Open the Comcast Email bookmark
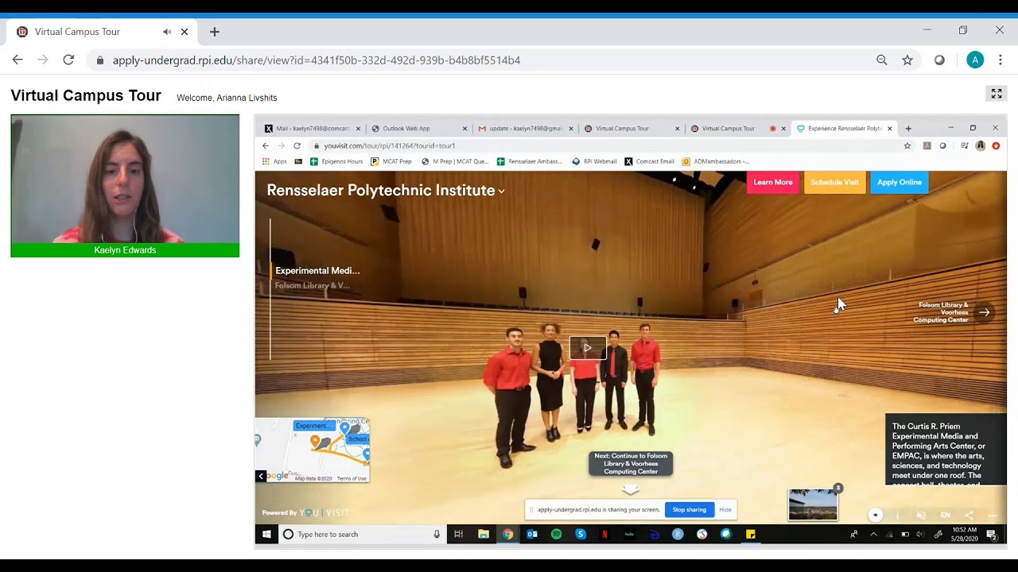1018x572 pixels. coord(649,161)
